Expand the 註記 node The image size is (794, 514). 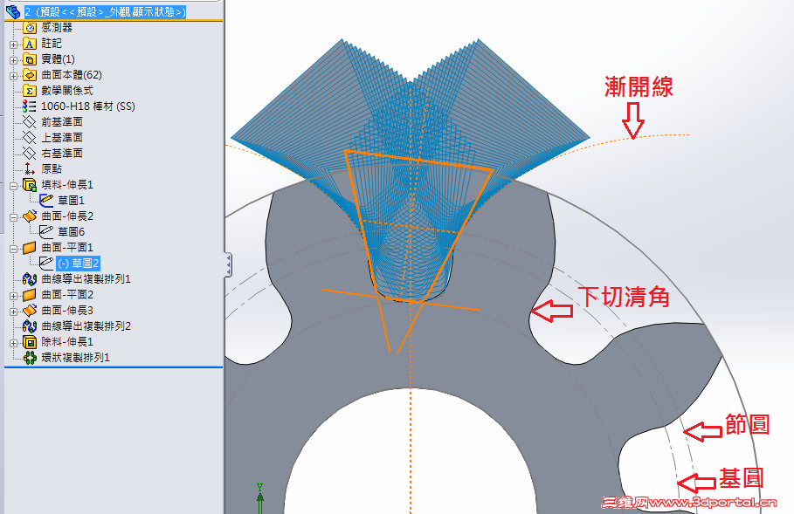pyautogui.click(x=14, y=45)
